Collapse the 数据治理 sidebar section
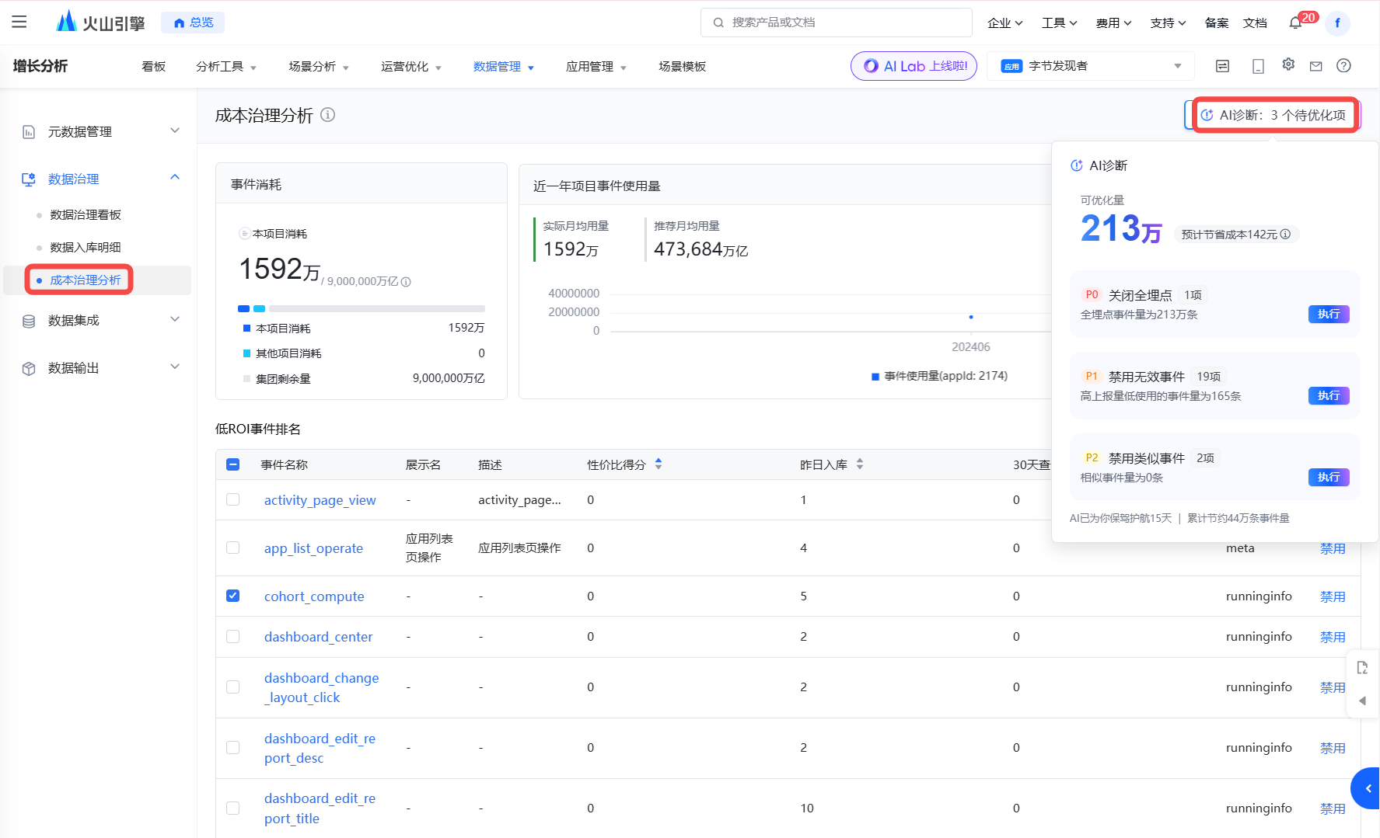1380x838 pixels. pos(175,178)
